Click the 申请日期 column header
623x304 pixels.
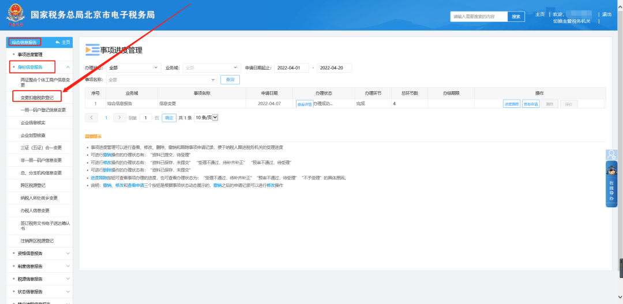tap(269, 93)
